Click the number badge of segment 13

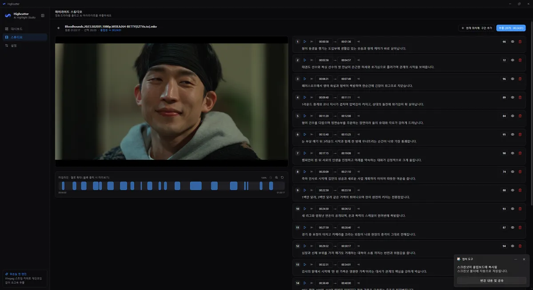click(x=298, y=265)
